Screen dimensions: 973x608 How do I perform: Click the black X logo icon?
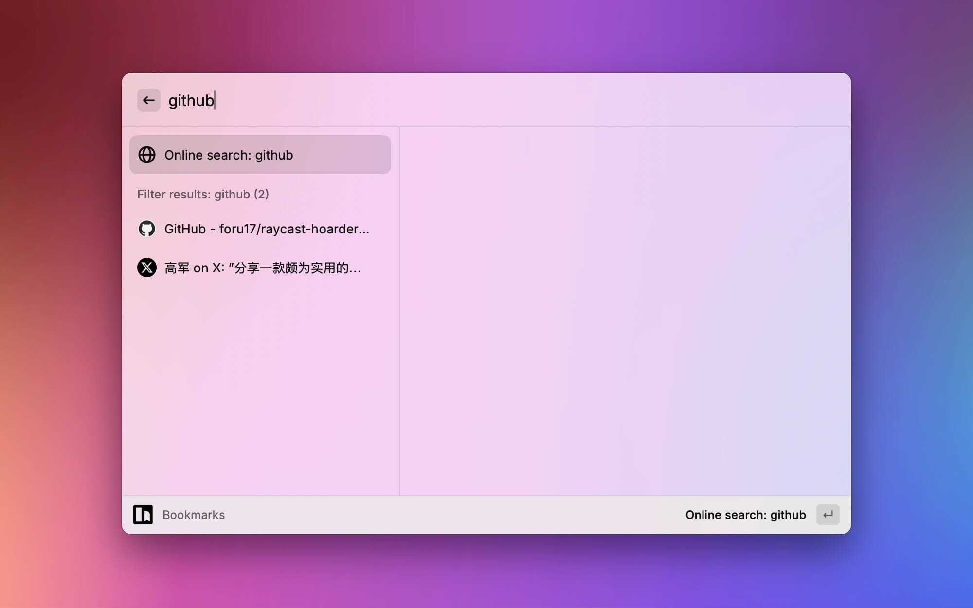[146, 268]
